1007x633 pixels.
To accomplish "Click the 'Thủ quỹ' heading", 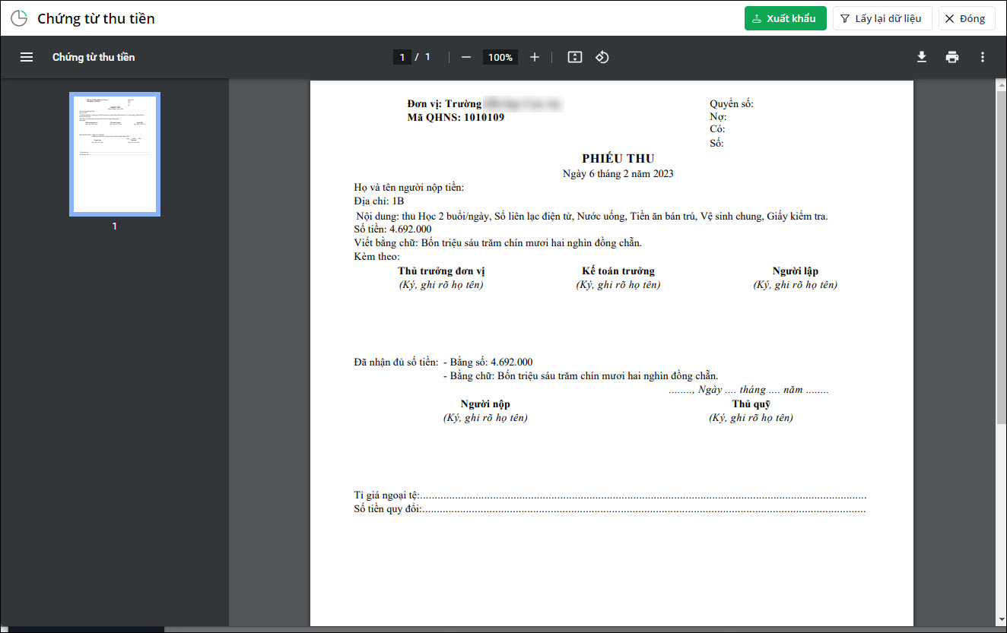I will click(x=751, y=404).
